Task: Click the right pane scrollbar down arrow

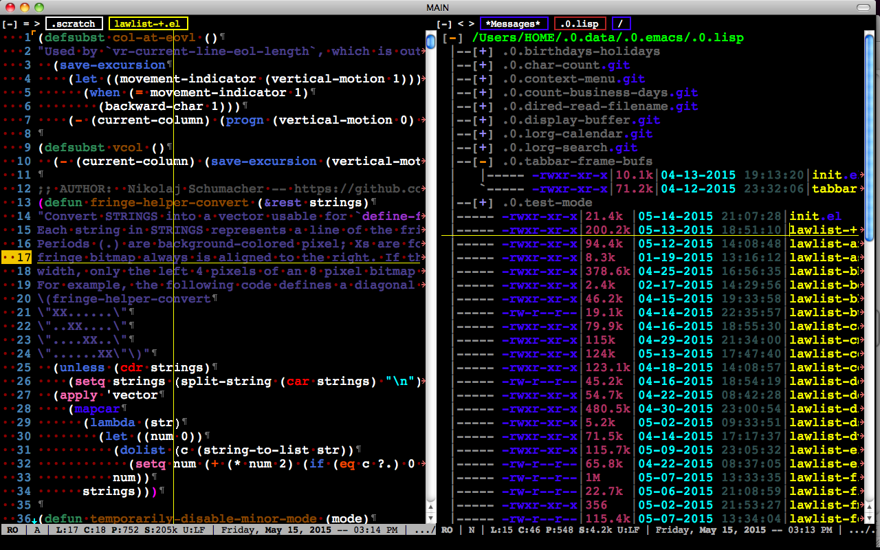Action: pos(870,520)
